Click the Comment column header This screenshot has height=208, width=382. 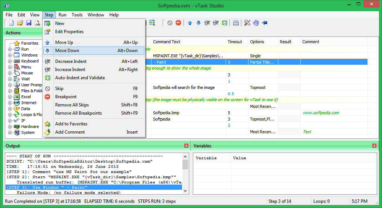334,42
